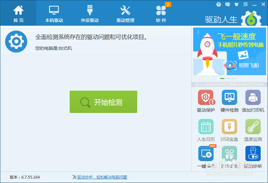Launch the 人生日历 calendar tool
Image resolution: width=268 pixels, height=183 pixels.
coord(206,126)
